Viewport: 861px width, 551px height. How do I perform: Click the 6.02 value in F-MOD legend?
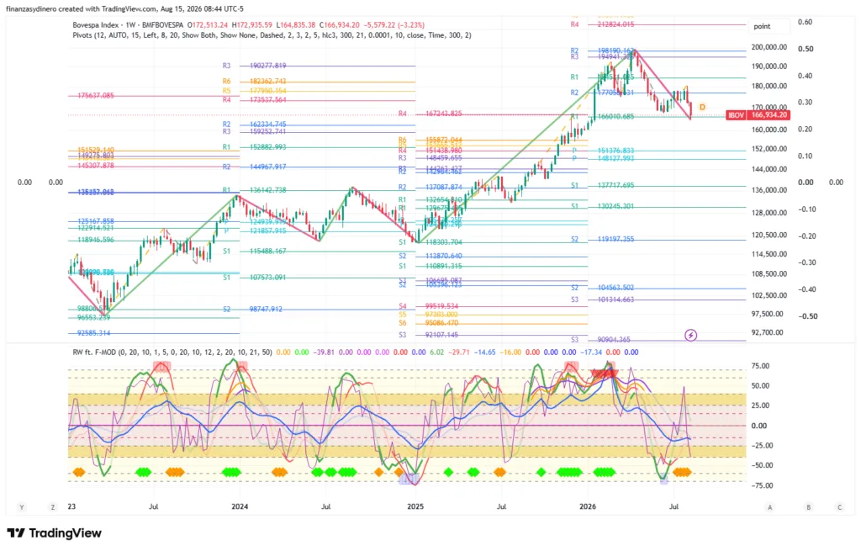point(436,352)
